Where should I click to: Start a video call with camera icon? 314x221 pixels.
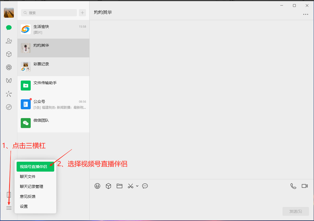tap(305, 186)
